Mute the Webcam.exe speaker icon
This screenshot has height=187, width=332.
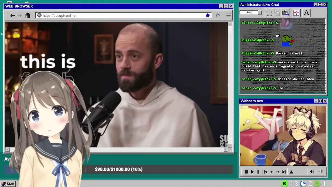312,172
